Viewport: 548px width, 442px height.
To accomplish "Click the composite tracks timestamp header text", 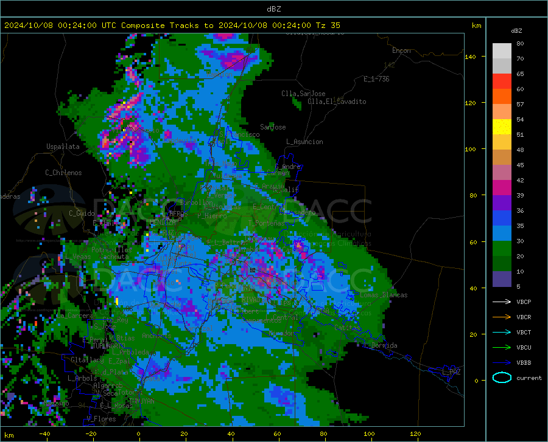I will (172, 26).
